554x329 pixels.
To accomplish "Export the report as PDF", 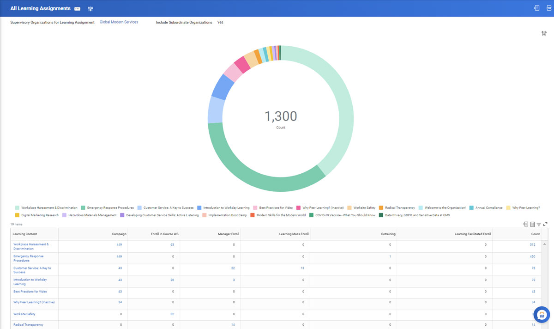I will pos(549,8).
